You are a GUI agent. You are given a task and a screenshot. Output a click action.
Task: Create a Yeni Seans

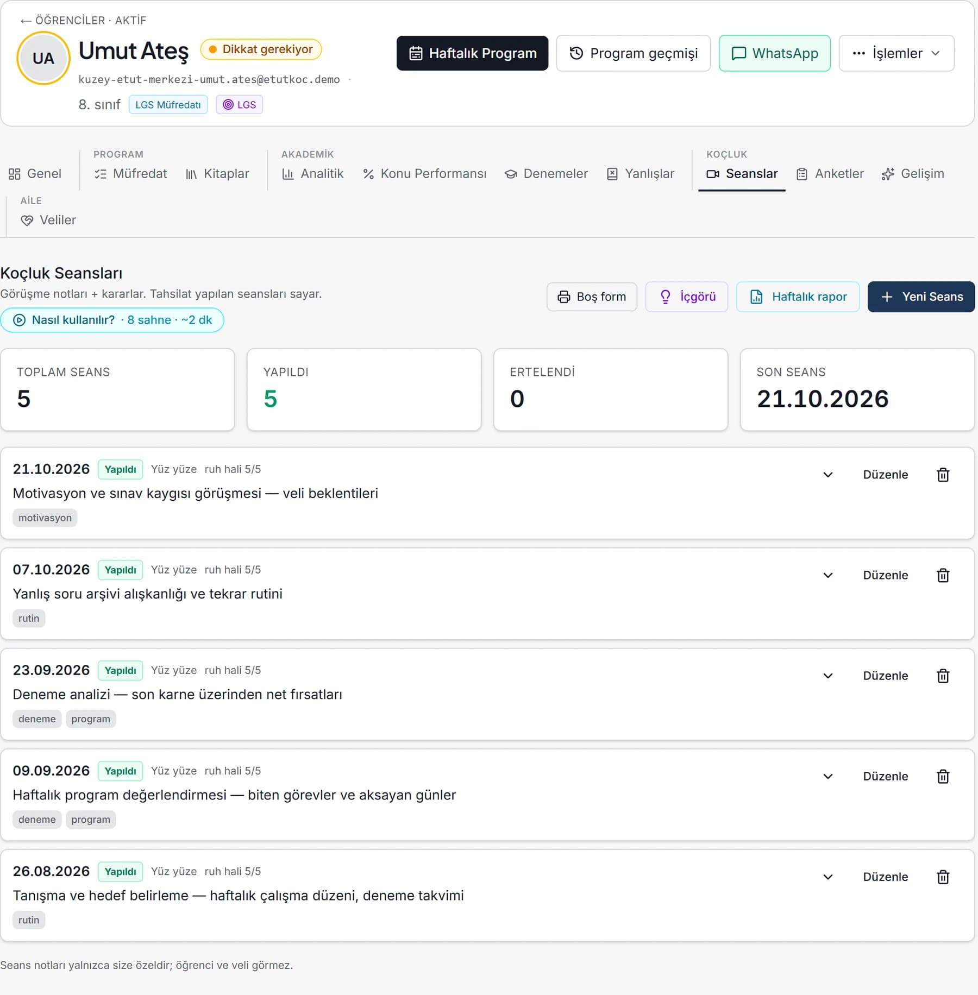point(921,297)
